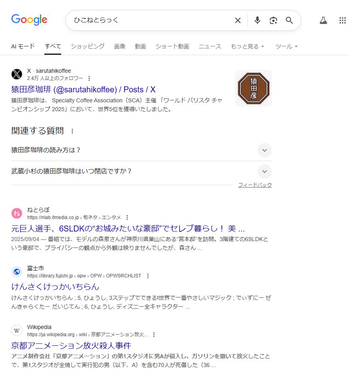Open three-dot menu next to 関連する質問
The image size is (349, 375).
tap(72, 131)
